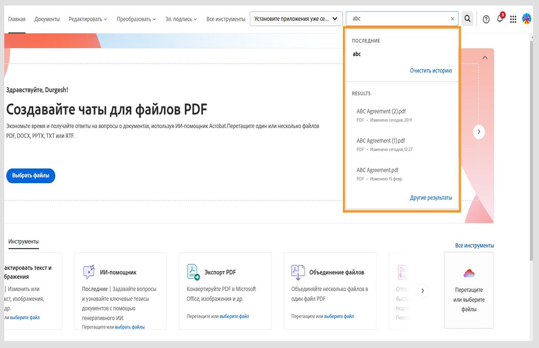
Task: Click the ИИ-помощник card title
Action: pos(118,272)
